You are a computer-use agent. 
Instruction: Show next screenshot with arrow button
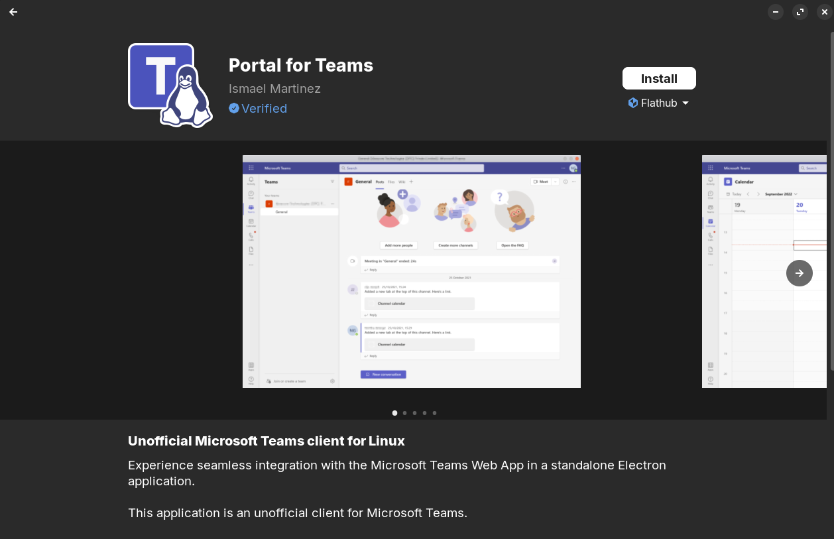pyautogui.click(x=800, y=273)
